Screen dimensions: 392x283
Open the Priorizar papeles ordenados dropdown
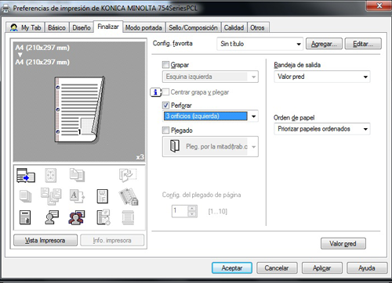(322, 129)
